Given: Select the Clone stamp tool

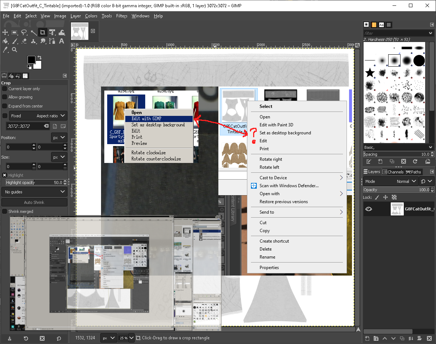Looking at the screenshot, I should [33, 41].
